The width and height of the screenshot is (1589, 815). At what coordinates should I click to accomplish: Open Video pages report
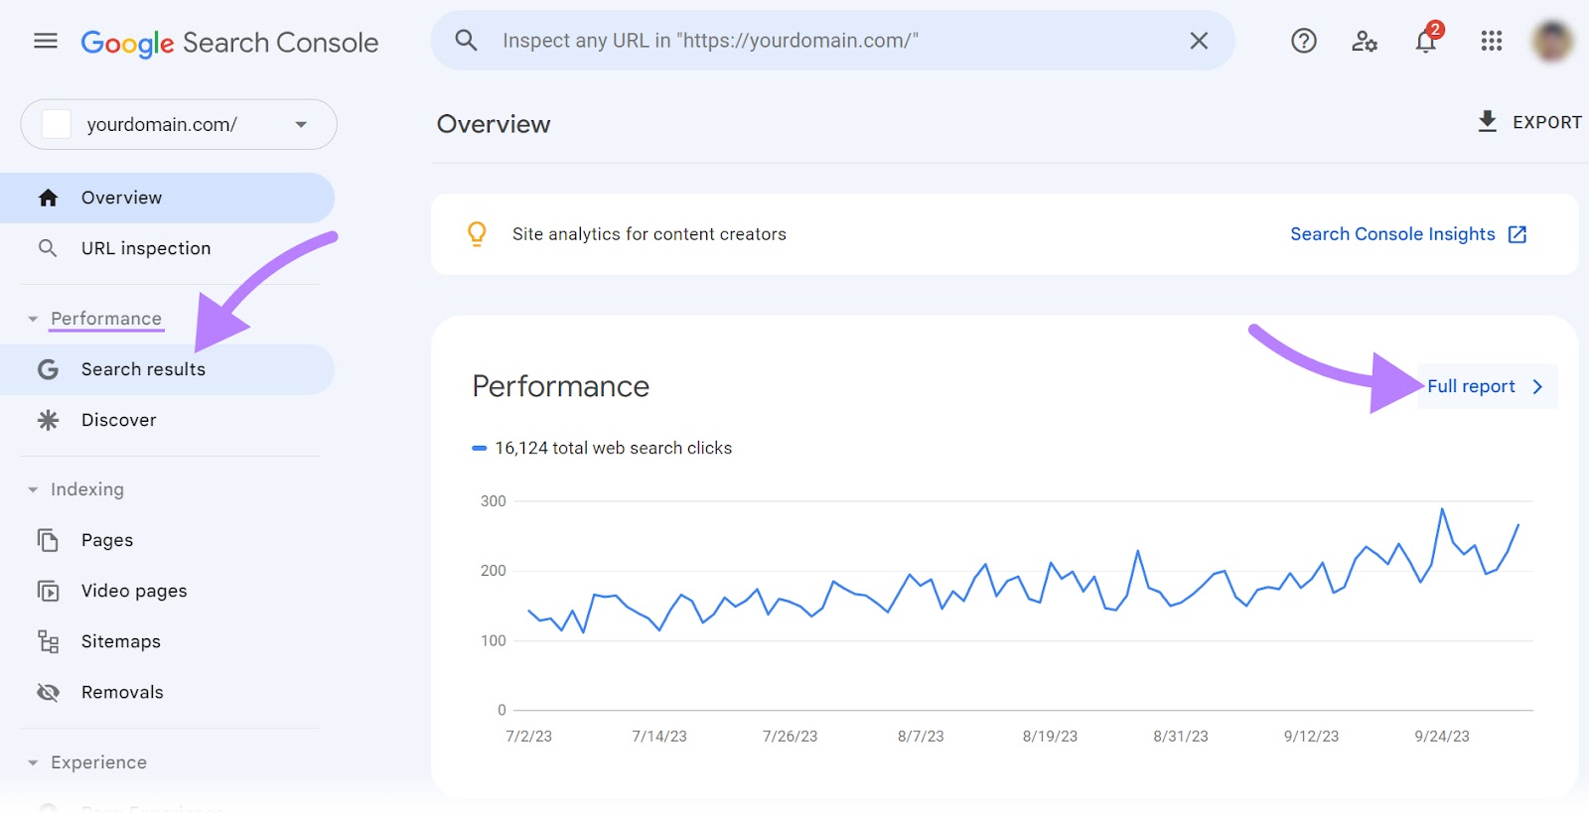[167, 591]
